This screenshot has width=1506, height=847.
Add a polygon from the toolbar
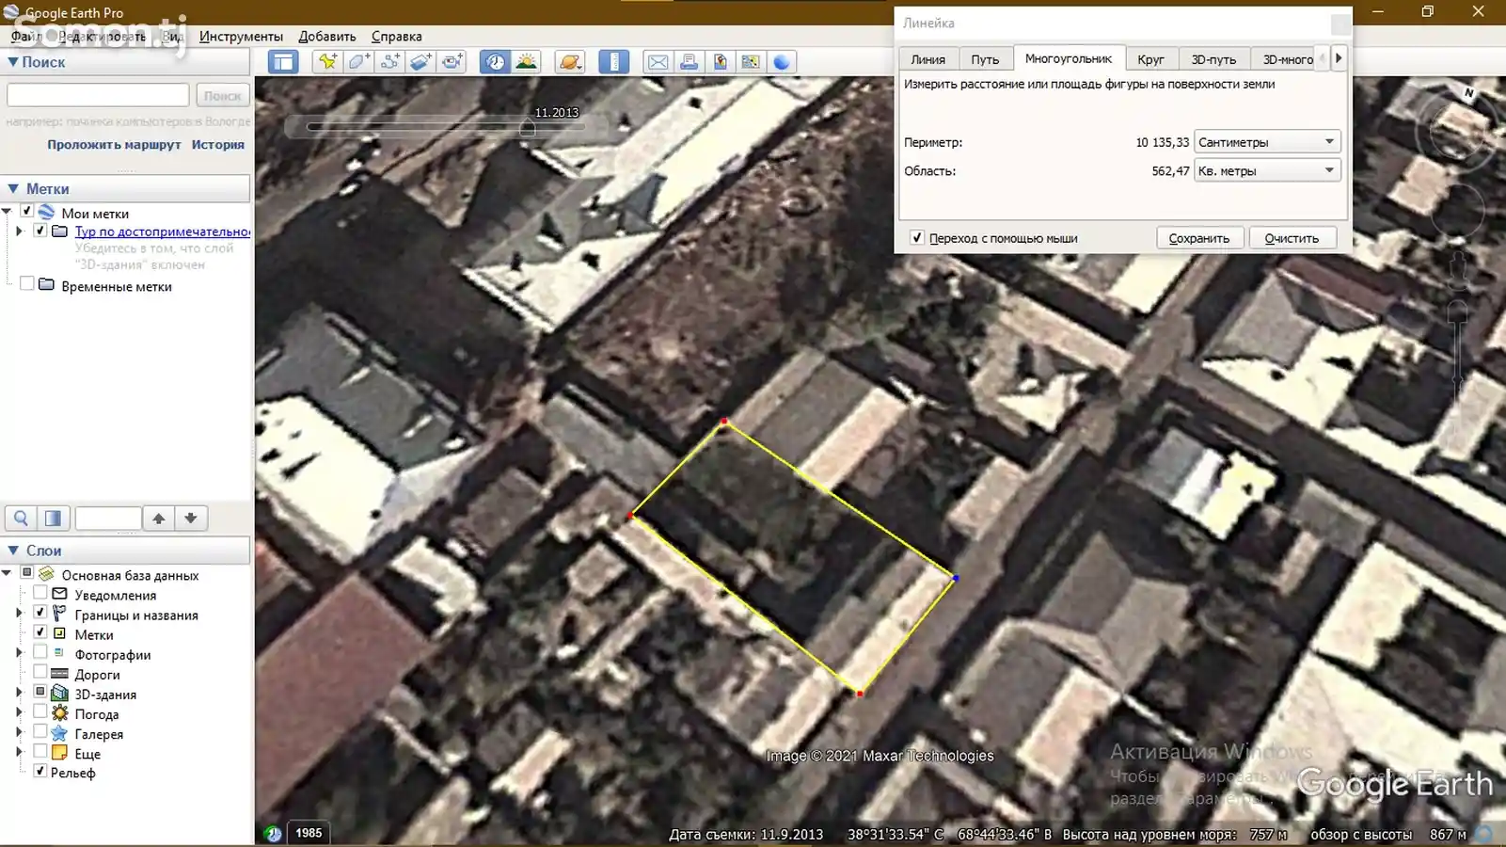click(358, 62)
